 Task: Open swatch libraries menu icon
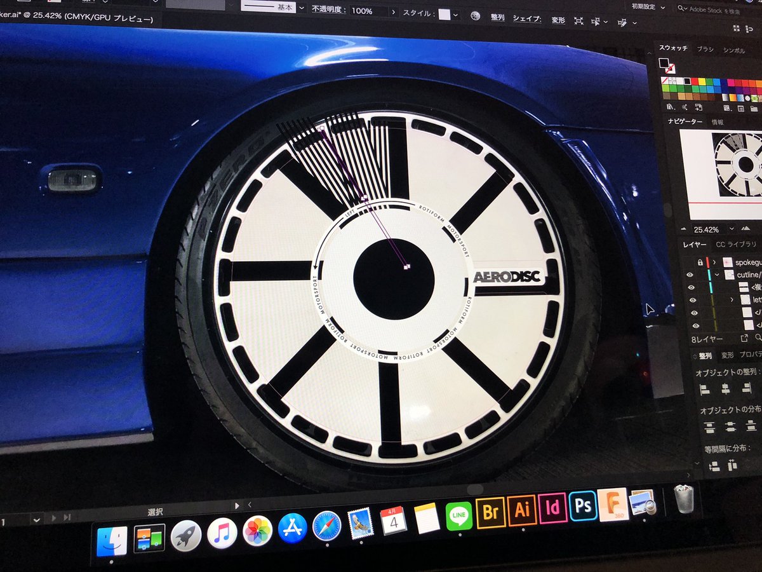tap(670, 107)
